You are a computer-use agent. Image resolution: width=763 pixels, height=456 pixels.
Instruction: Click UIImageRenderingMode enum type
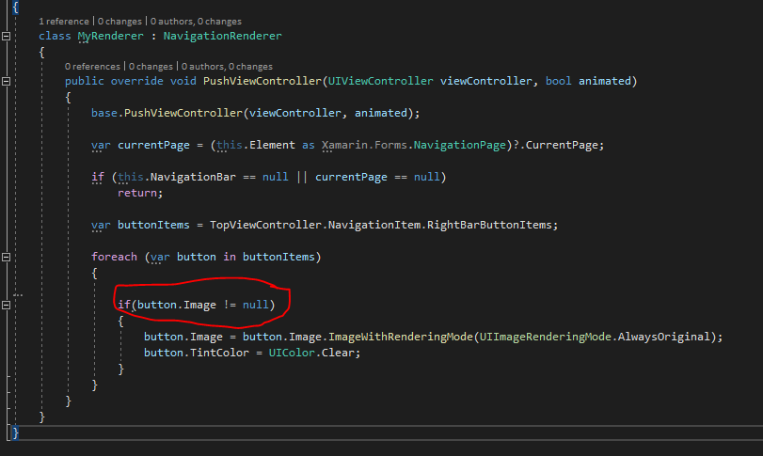tap(545, 337)
